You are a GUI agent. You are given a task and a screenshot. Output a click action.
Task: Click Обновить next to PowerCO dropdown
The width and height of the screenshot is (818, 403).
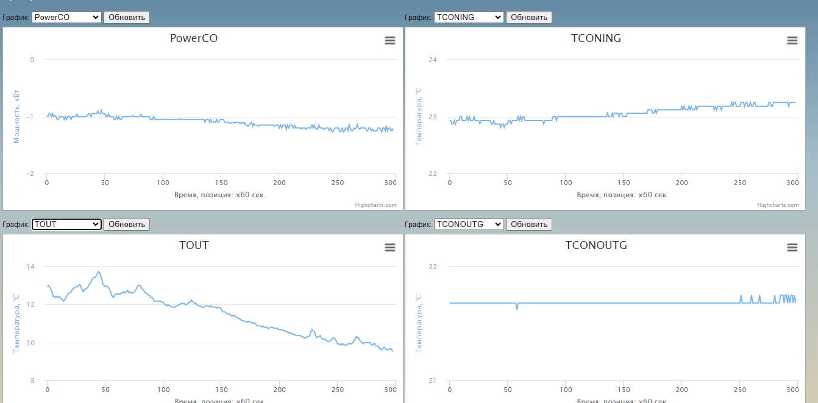click(x=127, y=17)
